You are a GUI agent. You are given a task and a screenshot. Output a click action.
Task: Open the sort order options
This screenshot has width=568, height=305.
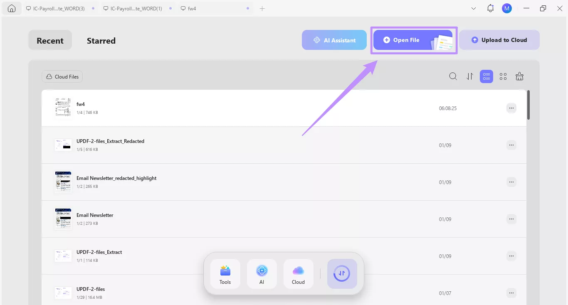(470, 76)
